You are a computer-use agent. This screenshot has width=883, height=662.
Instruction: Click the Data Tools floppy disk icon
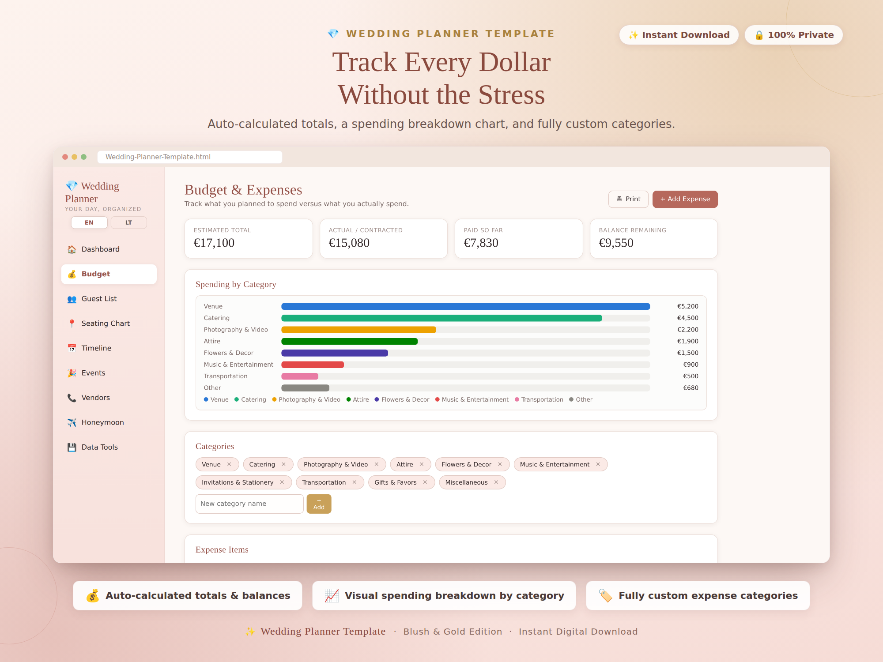(x=72, y=447)
